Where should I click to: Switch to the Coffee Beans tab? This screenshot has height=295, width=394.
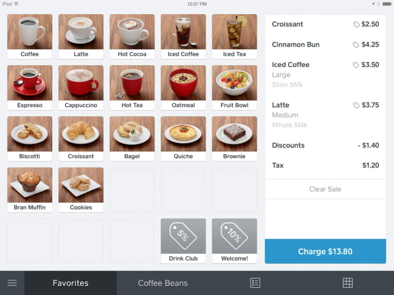tap(163, 283)
